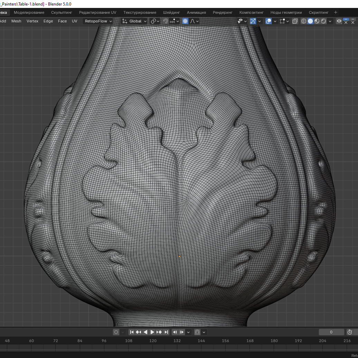Click the snapping magnet icon
Screen dimensions: 358x358
[166, 21]
